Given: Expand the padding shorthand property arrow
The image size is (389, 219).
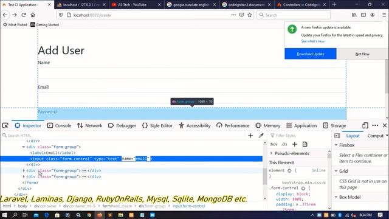Looking at the screenshot, I should pos(297,204).
